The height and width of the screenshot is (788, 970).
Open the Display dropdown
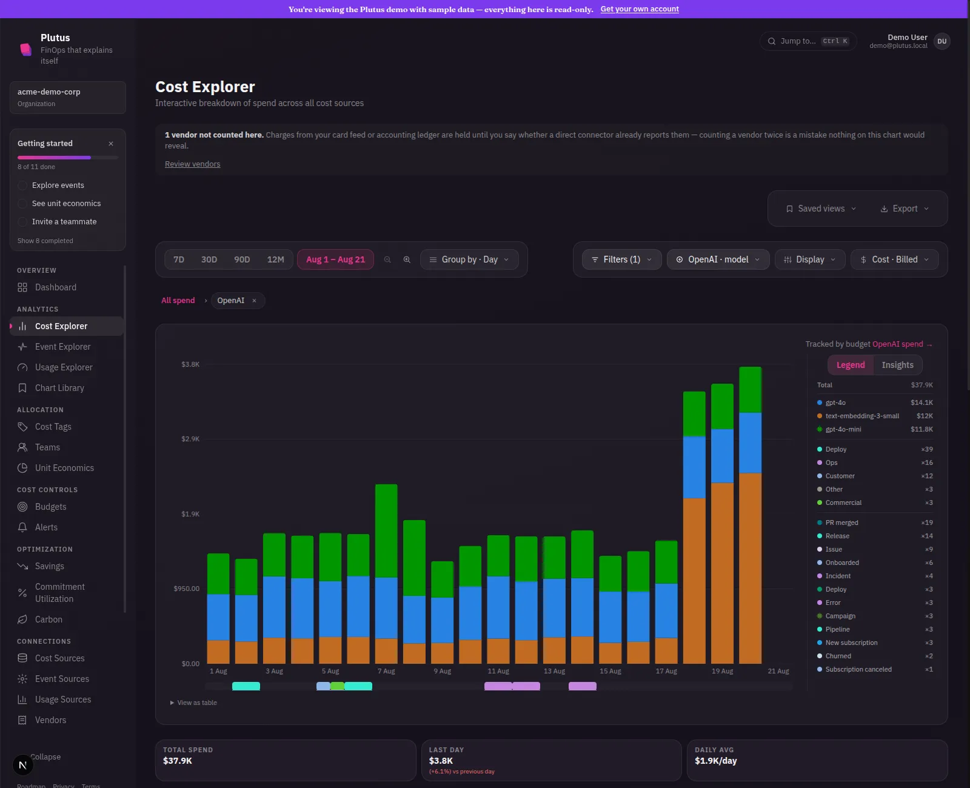[x=810, y=259]
